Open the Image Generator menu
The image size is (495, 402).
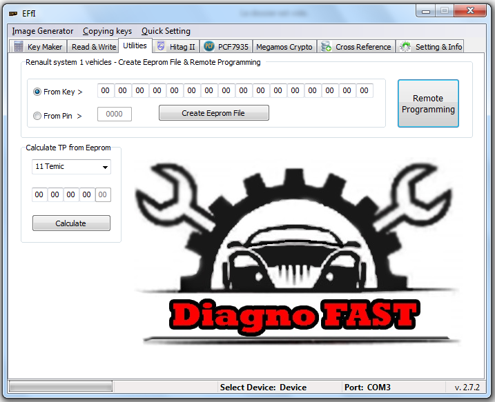(43, 31)
